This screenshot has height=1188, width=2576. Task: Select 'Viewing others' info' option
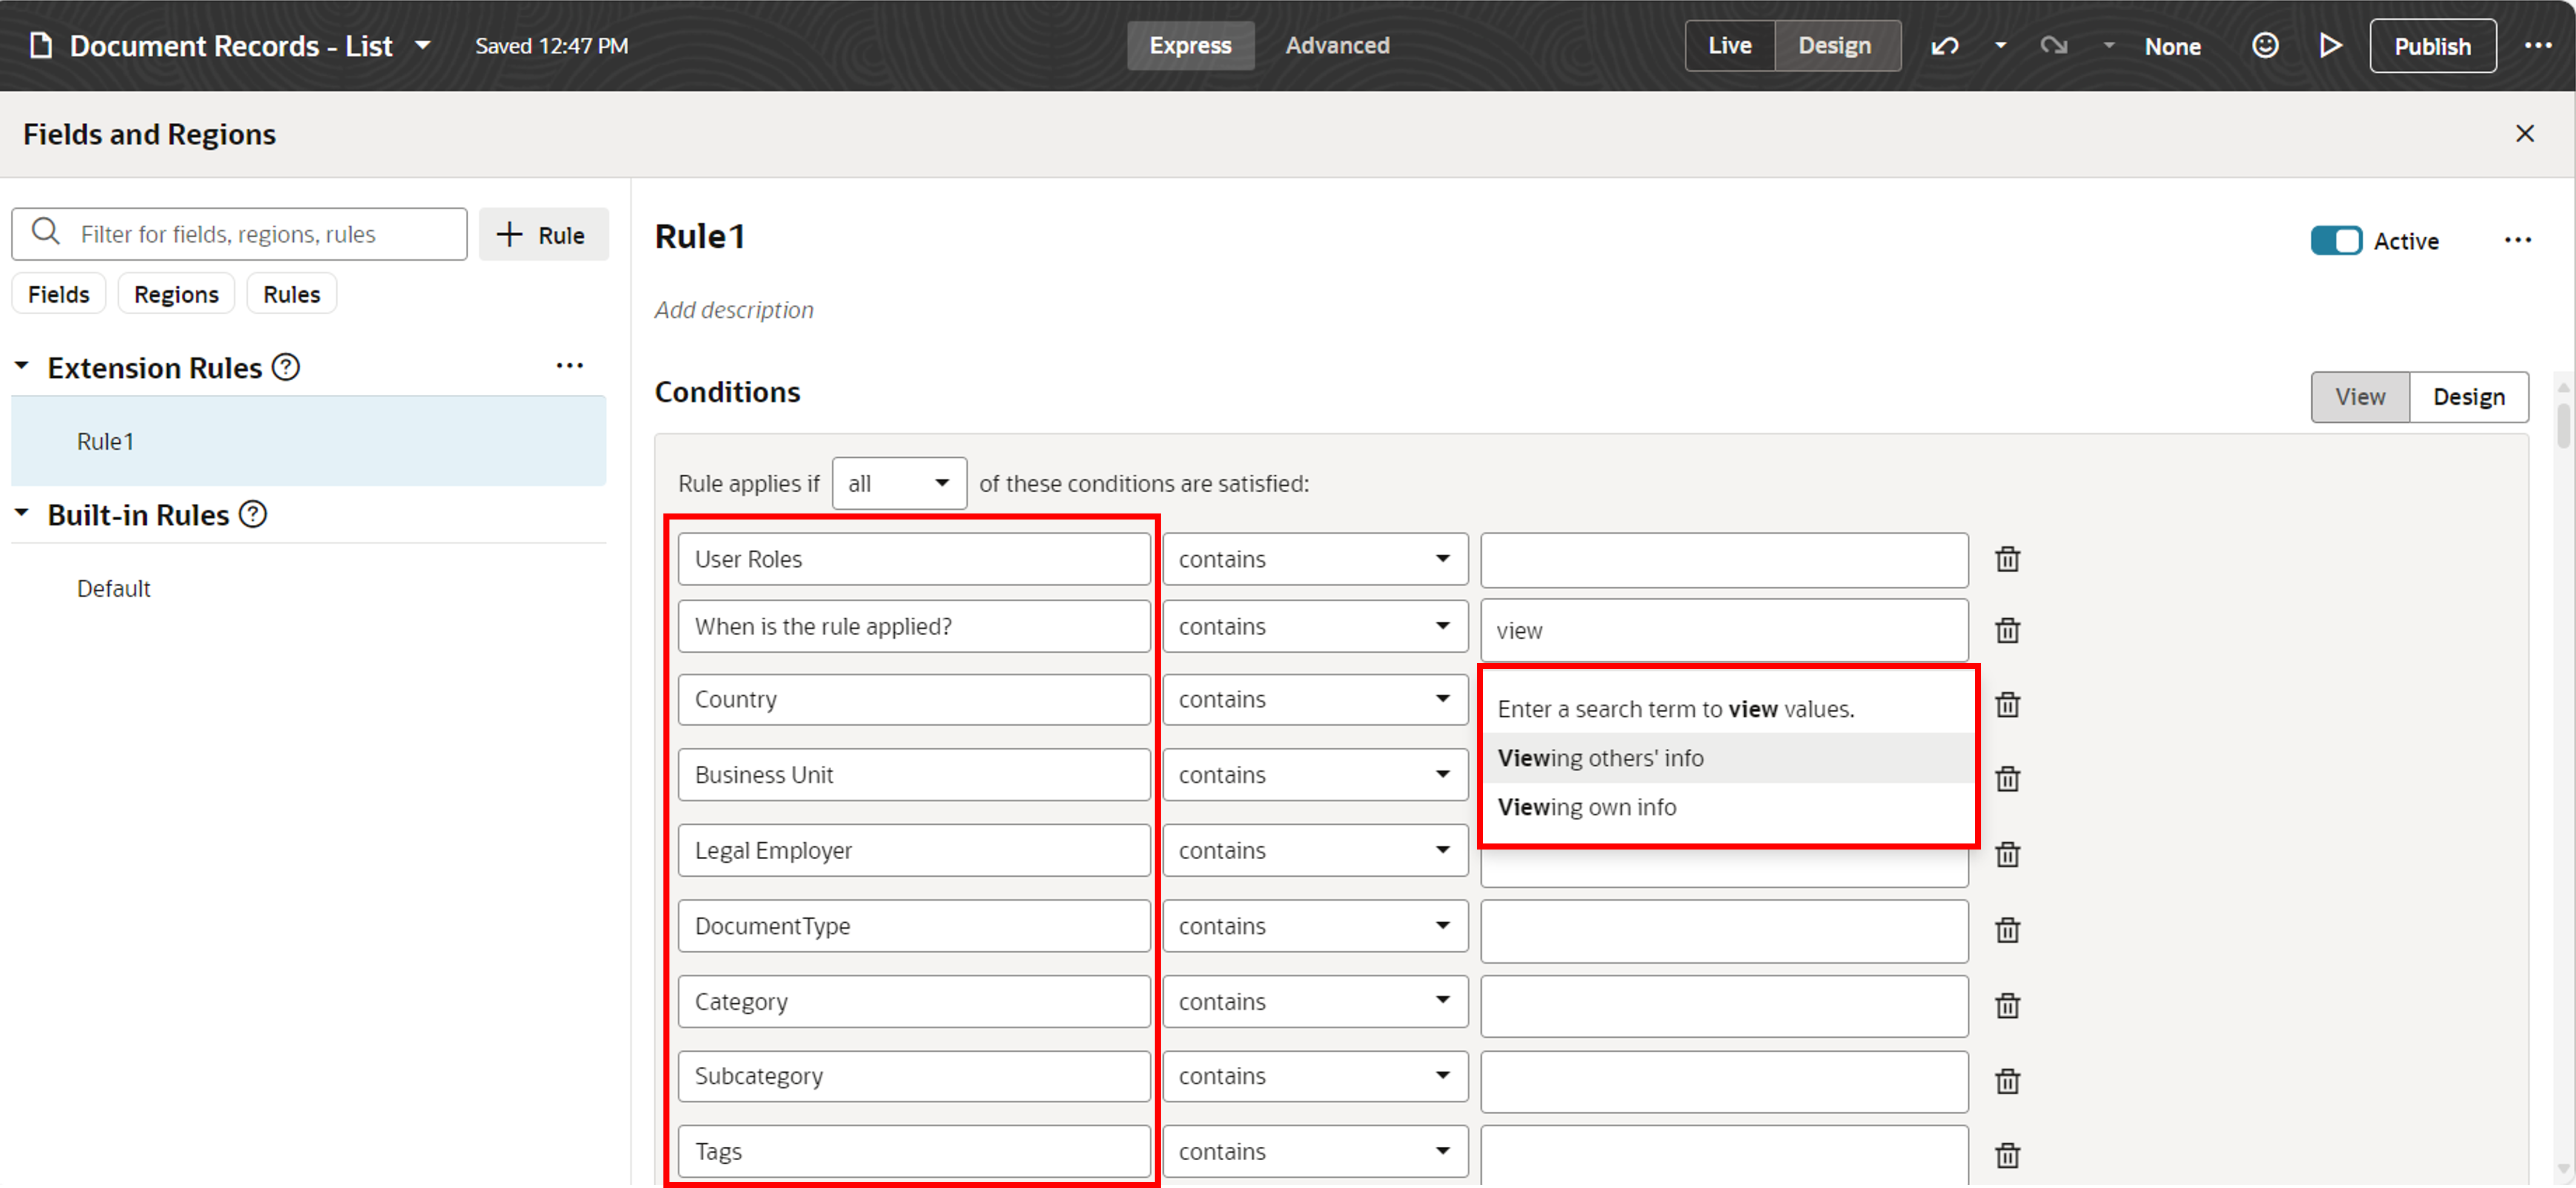[1600, 758]
